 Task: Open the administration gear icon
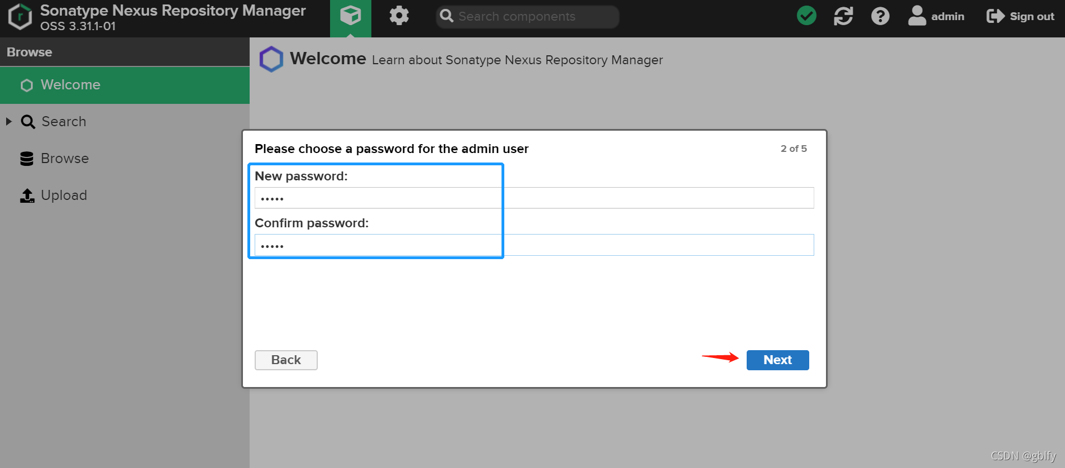399,16
